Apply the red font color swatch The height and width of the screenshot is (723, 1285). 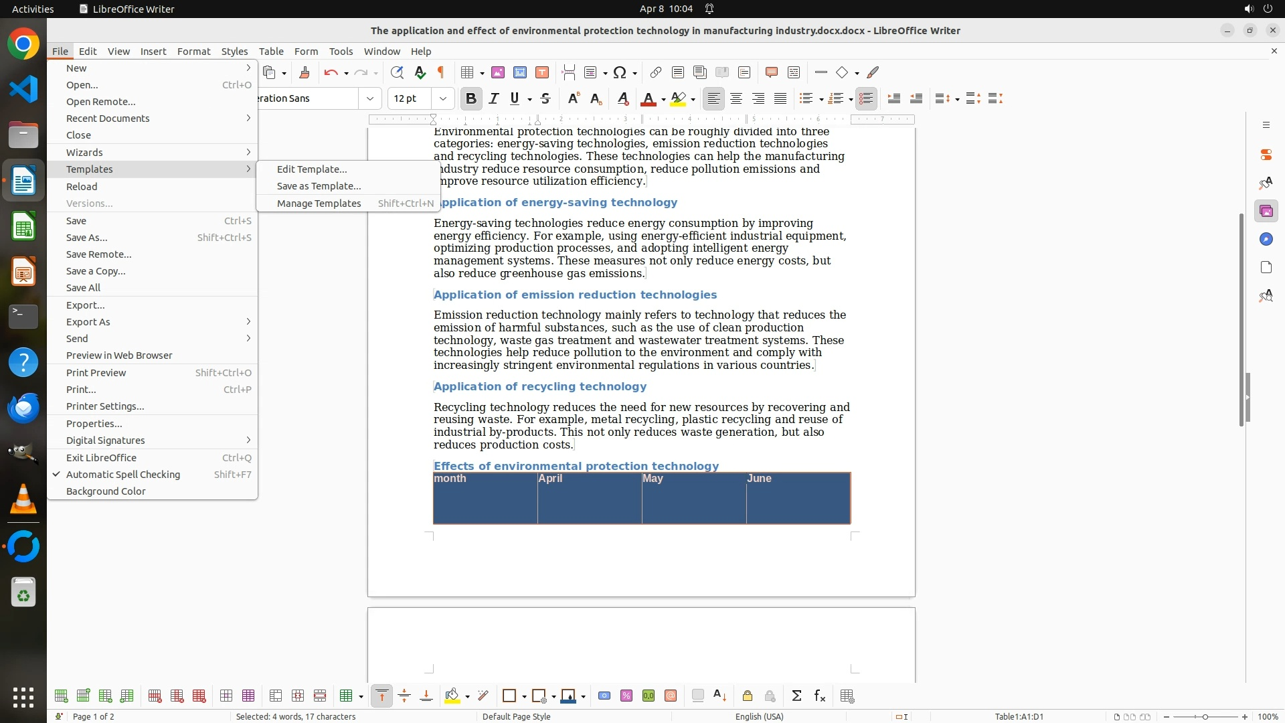(647, 98)
